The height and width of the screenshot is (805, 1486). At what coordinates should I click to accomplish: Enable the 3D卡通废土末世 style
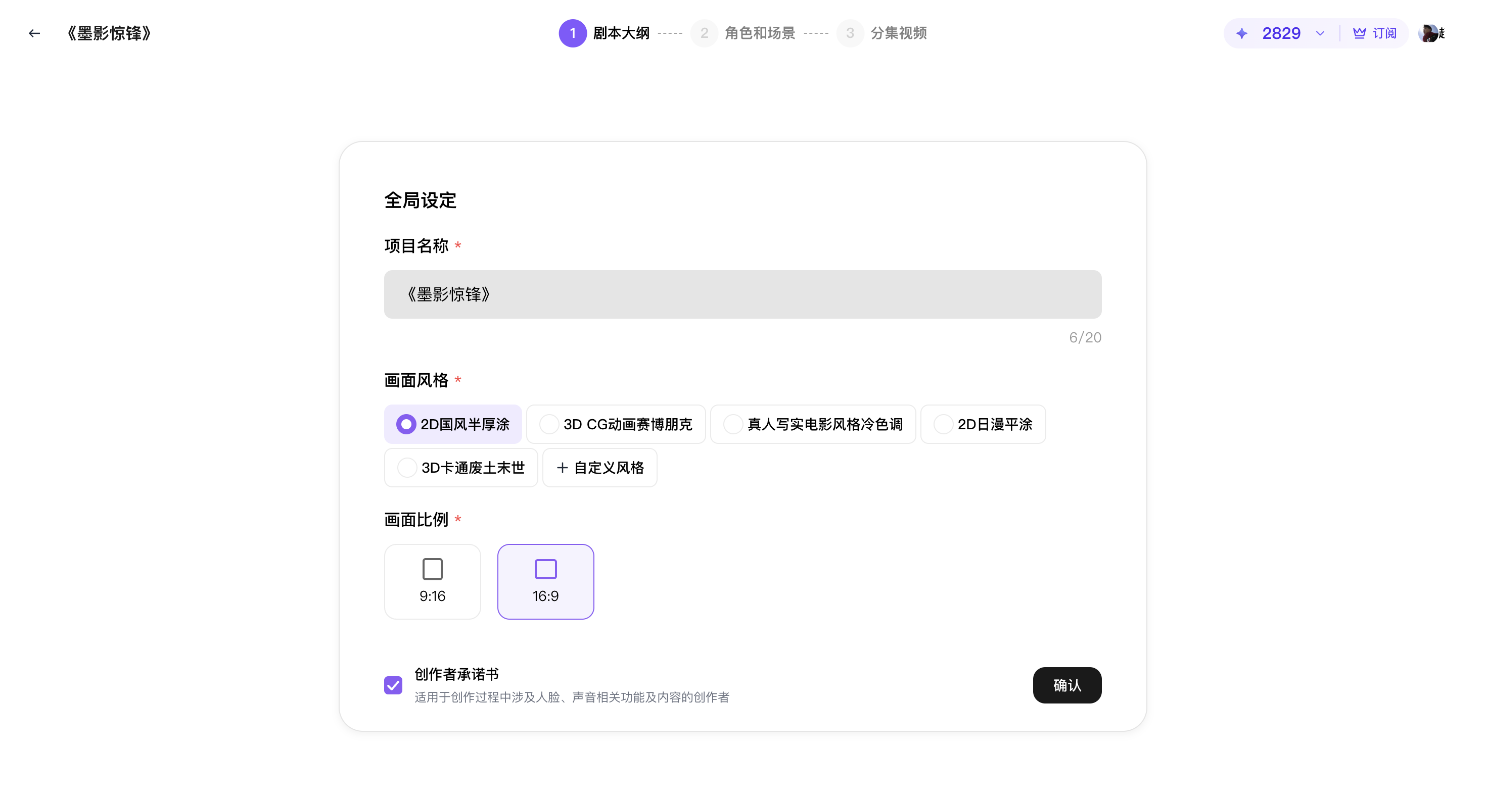(x=461, y=467)
